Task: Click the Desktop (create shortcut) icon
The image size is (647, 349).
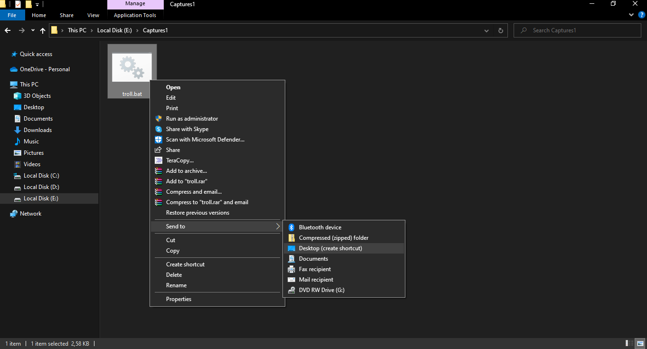Action: tap(291, 248)
